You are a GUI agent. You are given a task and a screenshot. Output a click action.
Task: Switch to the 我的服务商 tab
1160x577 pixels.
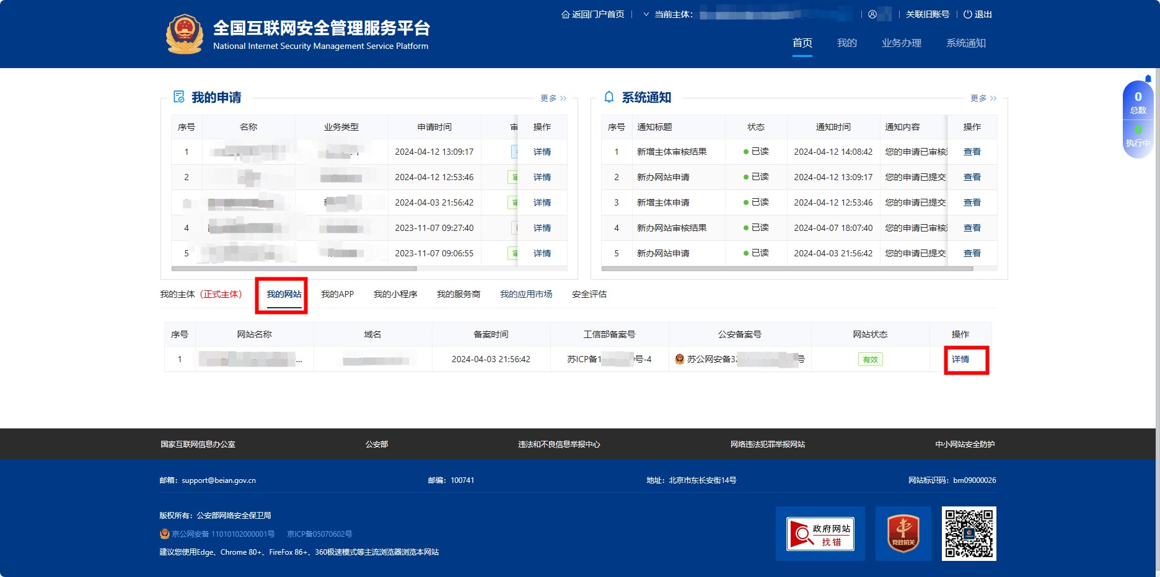point(459,294)
